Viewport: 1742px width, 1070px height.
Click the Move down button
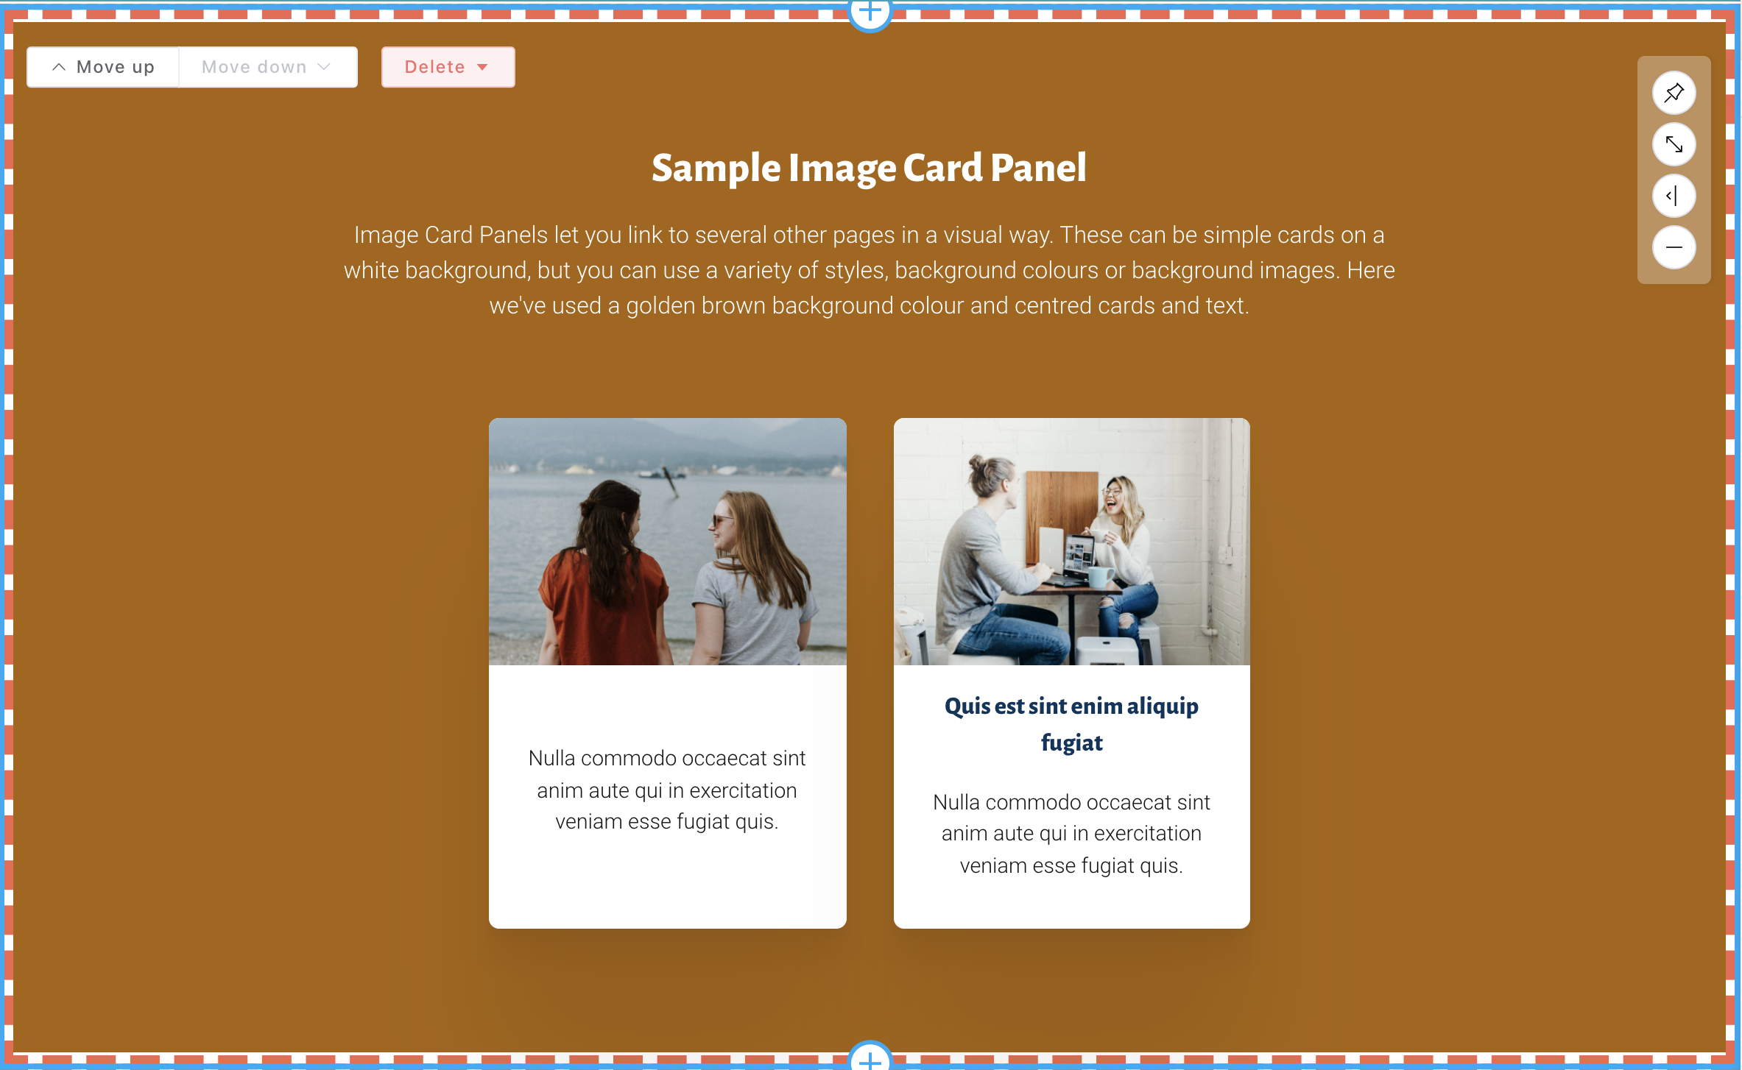(x=268, y=67)
